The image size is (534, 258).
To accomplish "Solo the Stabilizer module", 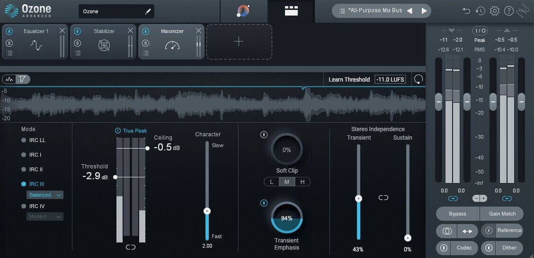I will [78, 43].
